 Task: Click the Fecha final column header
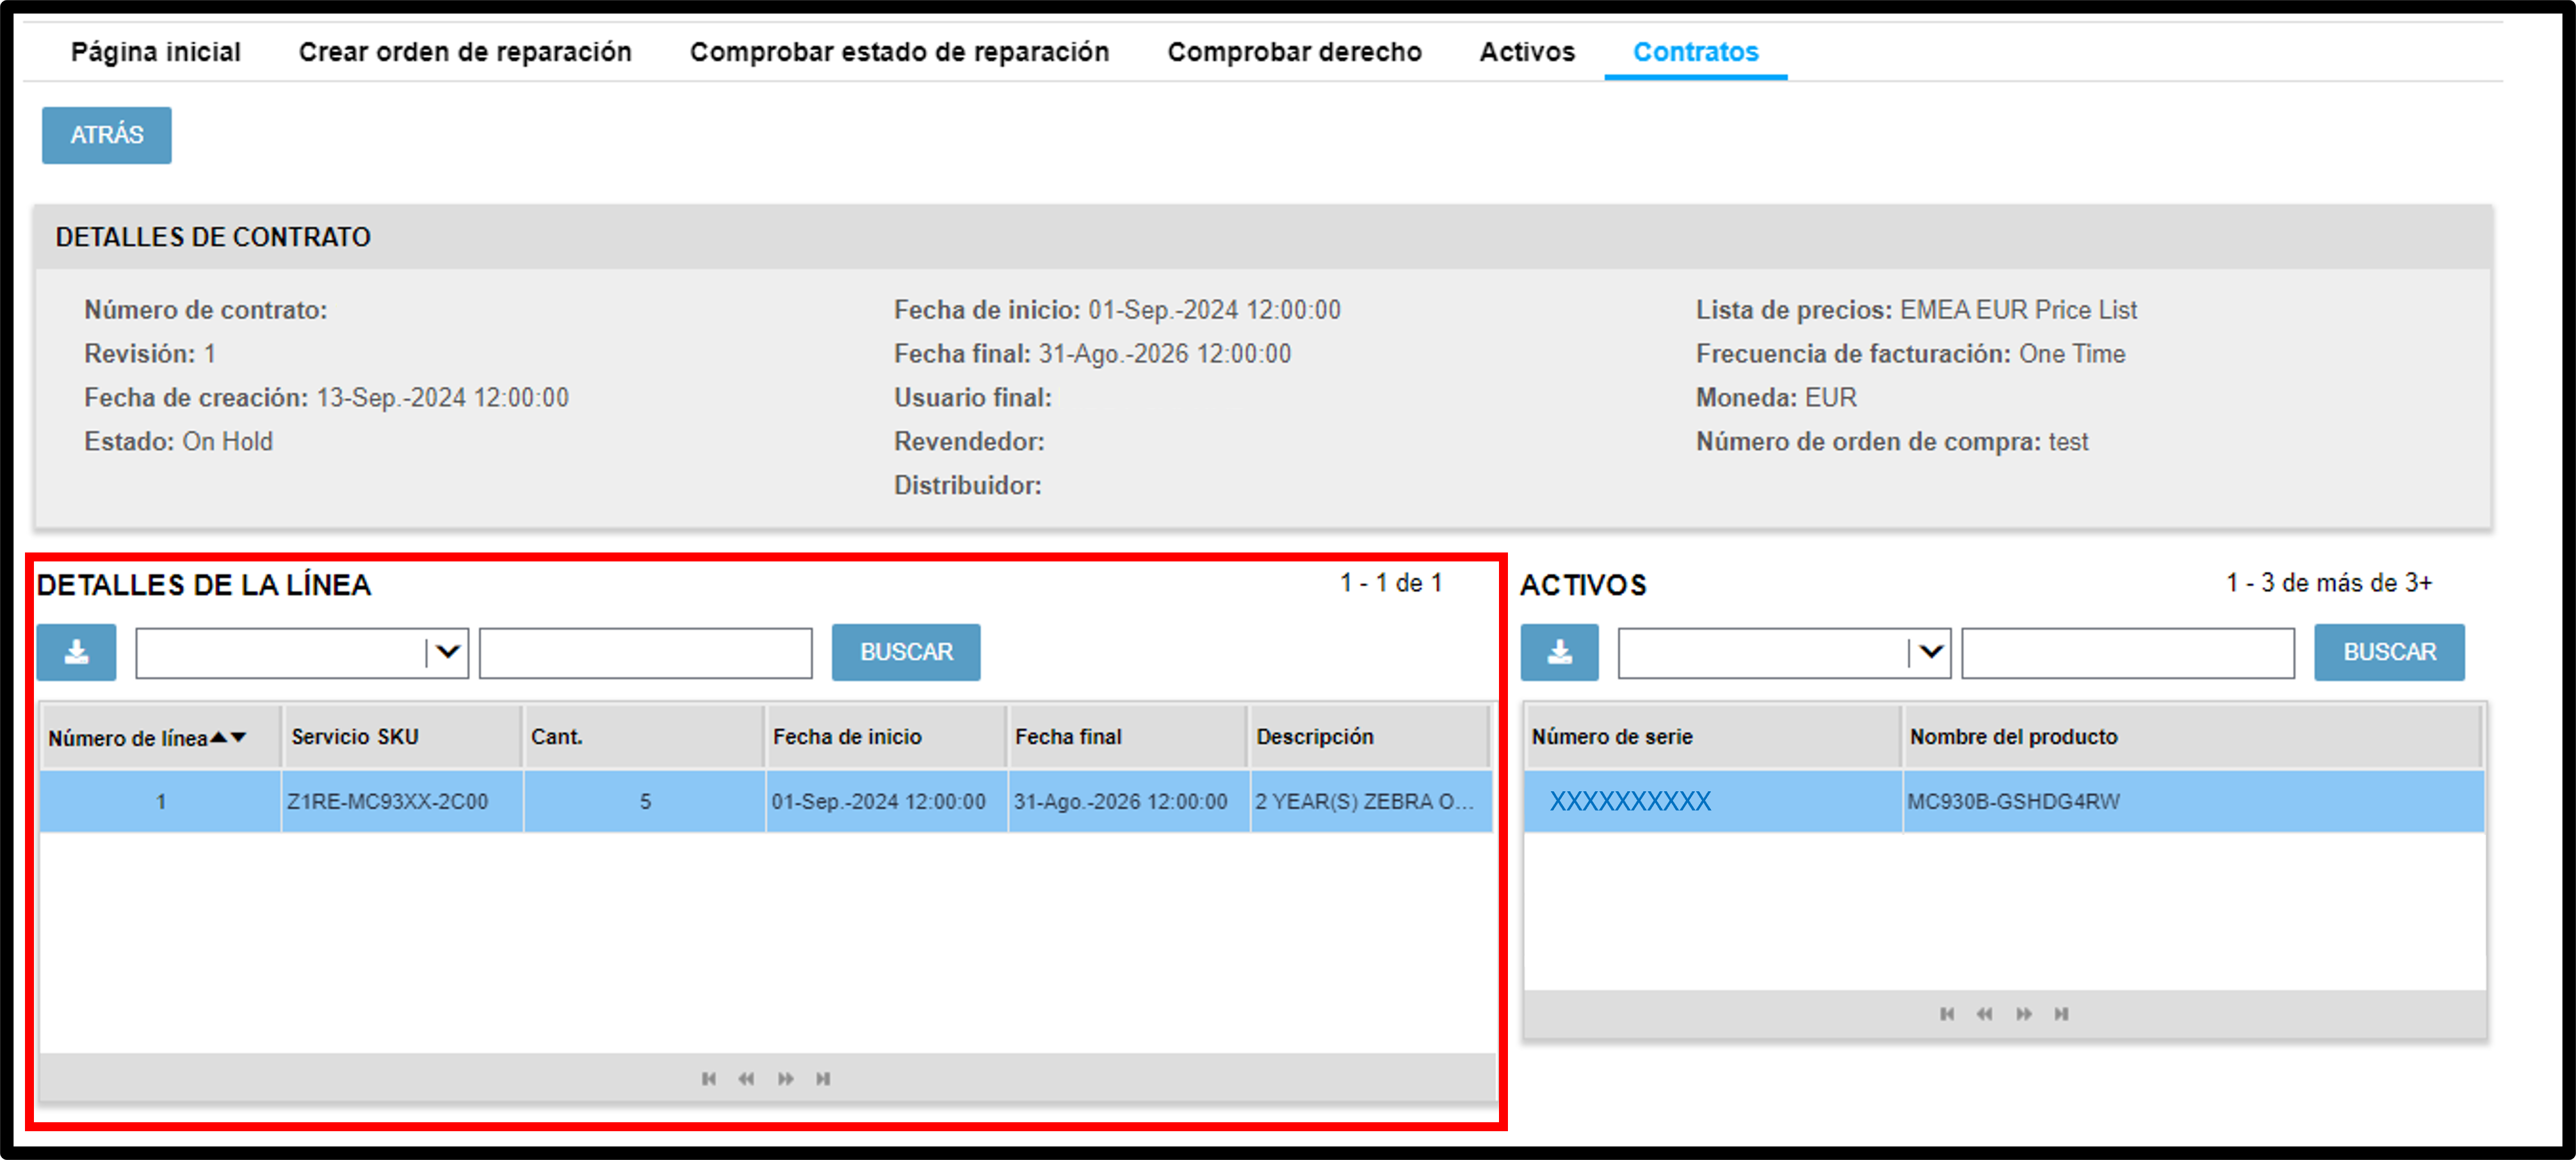1128,737
